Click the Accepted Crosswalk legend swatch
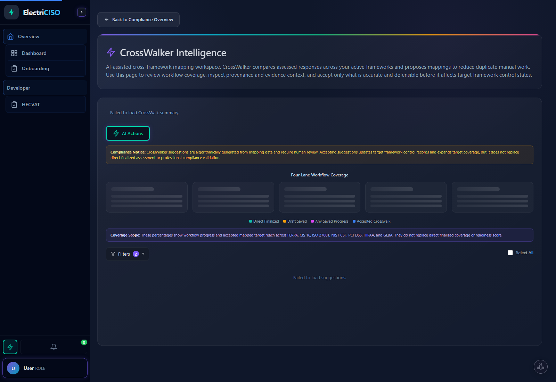 [354, 222]
